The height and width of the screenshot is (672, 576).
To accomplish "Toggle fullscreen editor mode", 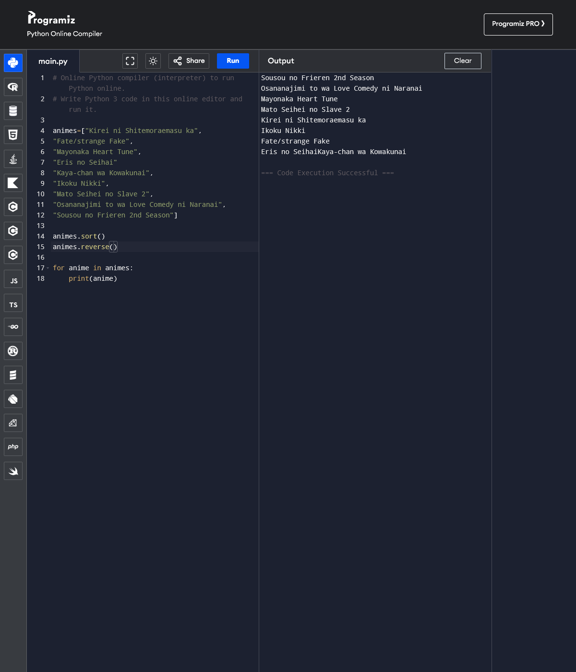I will pos(130,61).
